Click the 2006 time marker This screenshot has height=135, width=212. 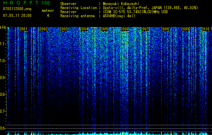click(124, 29)
